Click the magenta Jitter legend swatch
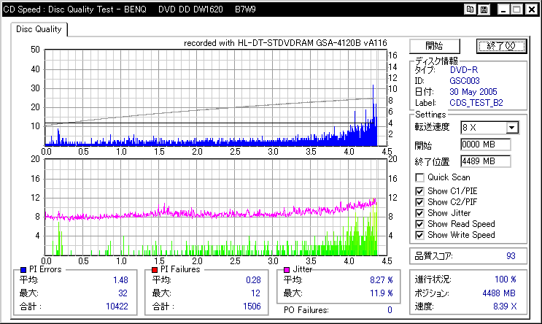 (287, 270)
